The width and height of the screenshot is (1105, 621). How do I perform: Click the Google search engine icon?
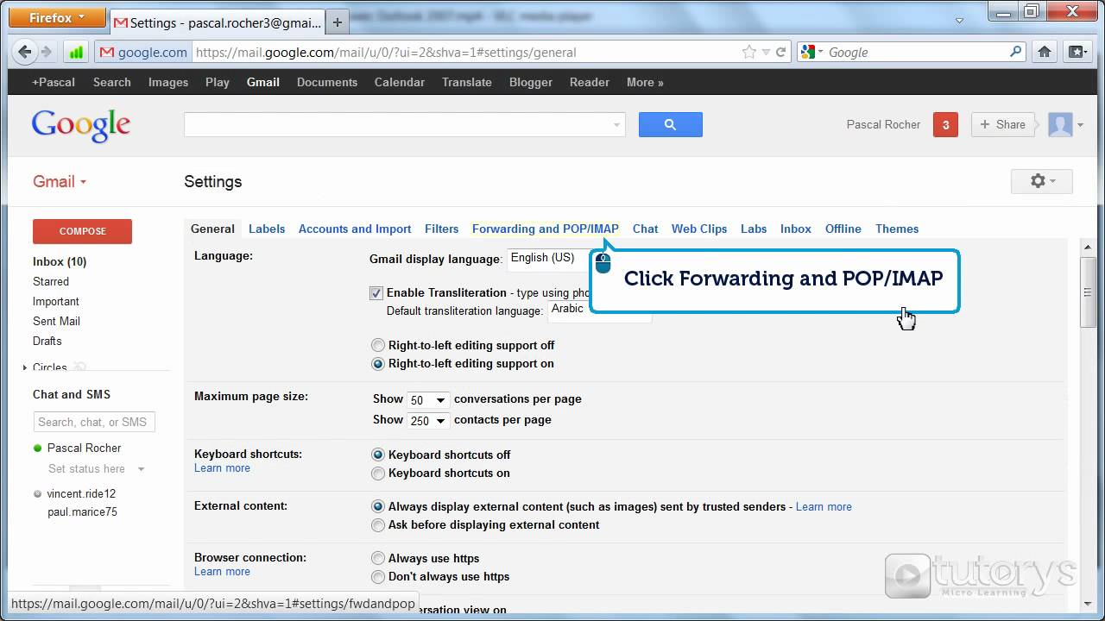(807, 52)
